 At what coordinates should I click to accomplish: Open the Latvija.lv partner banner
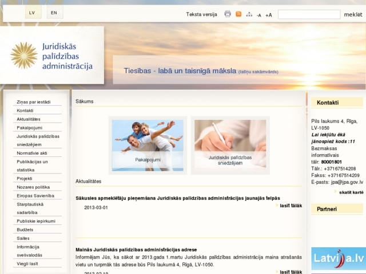click(x=339, y=259)
